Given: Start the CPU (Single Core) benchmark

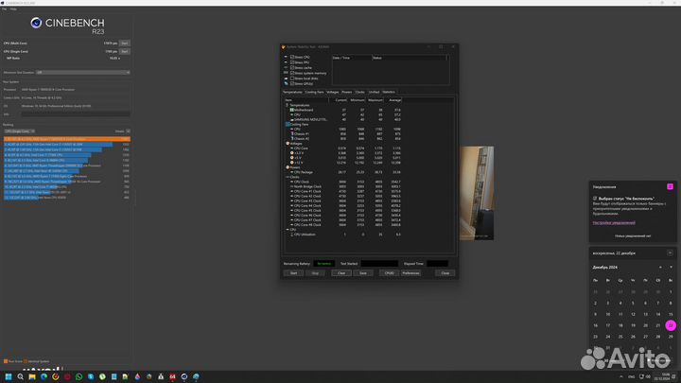Looking at the screenshot, I should coord(125,51).
